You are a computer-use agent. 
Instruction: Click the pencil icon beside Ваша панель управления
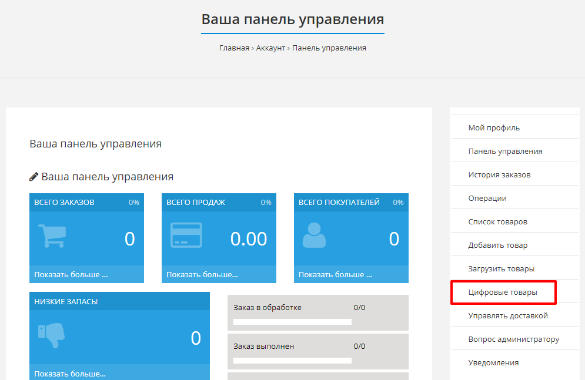click(34, 177)
